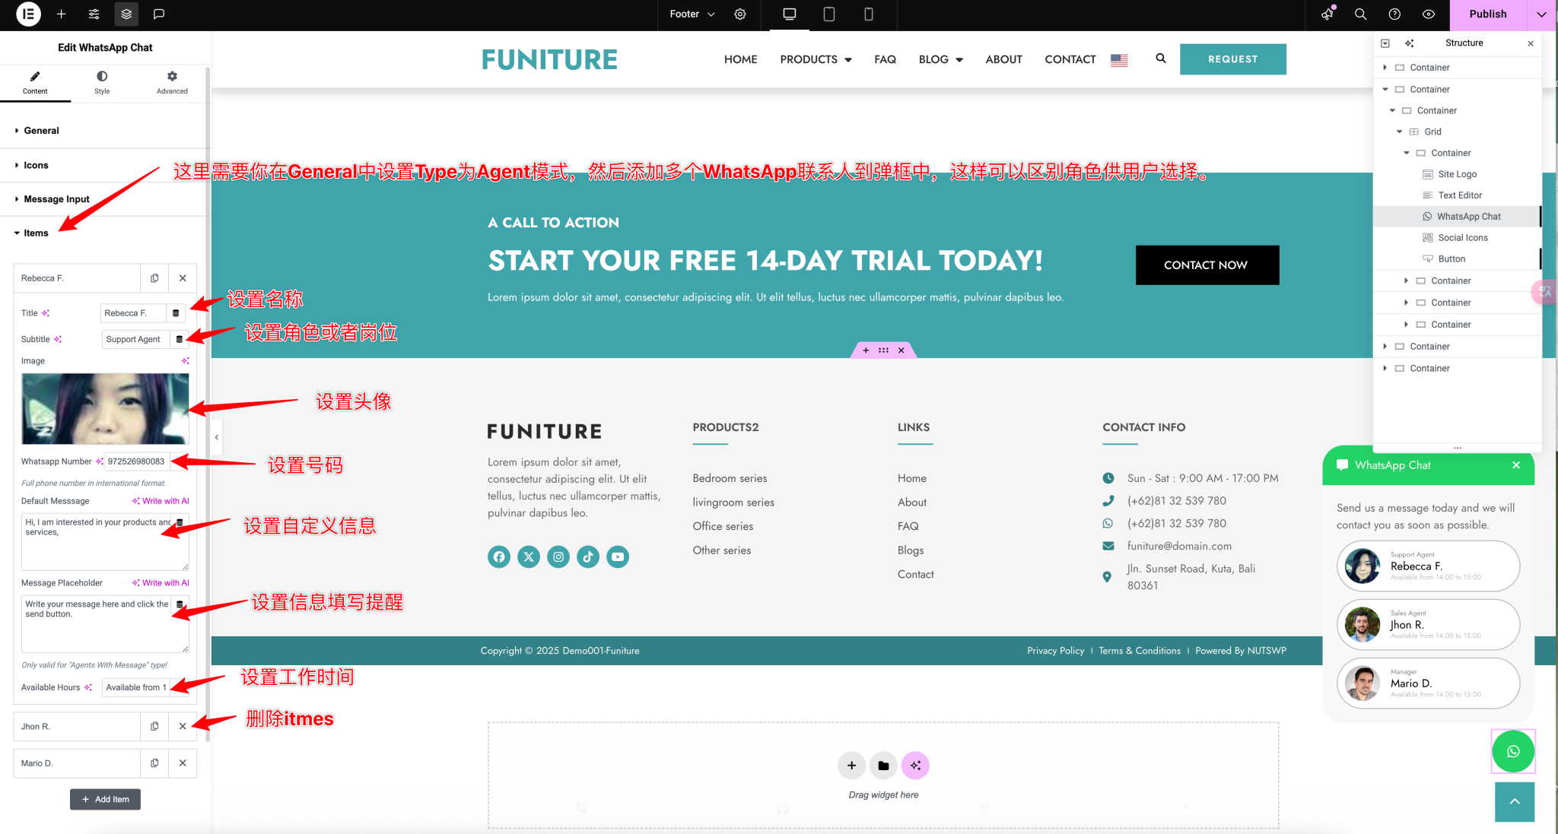The height and width of the screenshot is (834, 1558).
Task: Toggle the Structure layers icon
Action: (x=126, y=14)
